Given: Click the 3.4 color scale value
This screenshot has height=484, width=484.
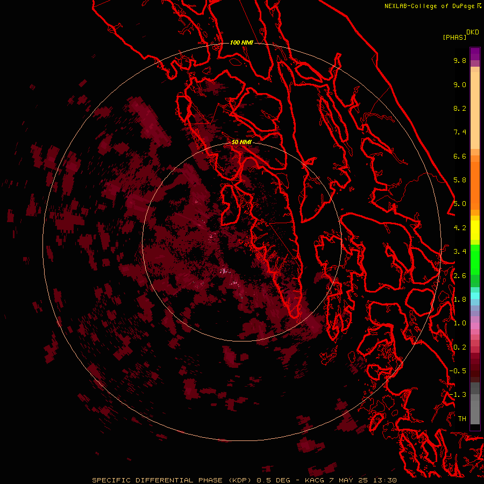Looking at the screenshot, I should (x=460, y=252).
